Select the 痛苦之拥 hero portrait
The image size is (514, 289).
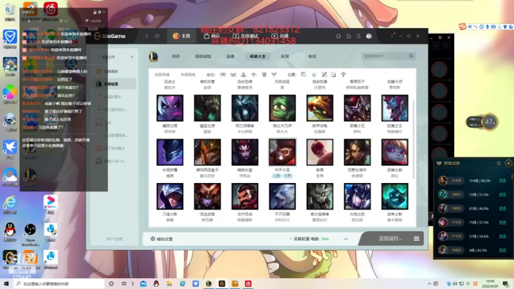pyautogui.click(x=170, y=108)
